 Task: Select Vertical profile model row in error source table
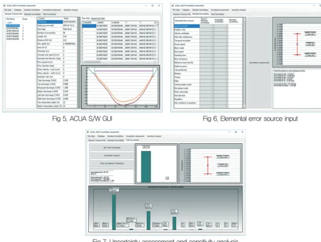187,85
